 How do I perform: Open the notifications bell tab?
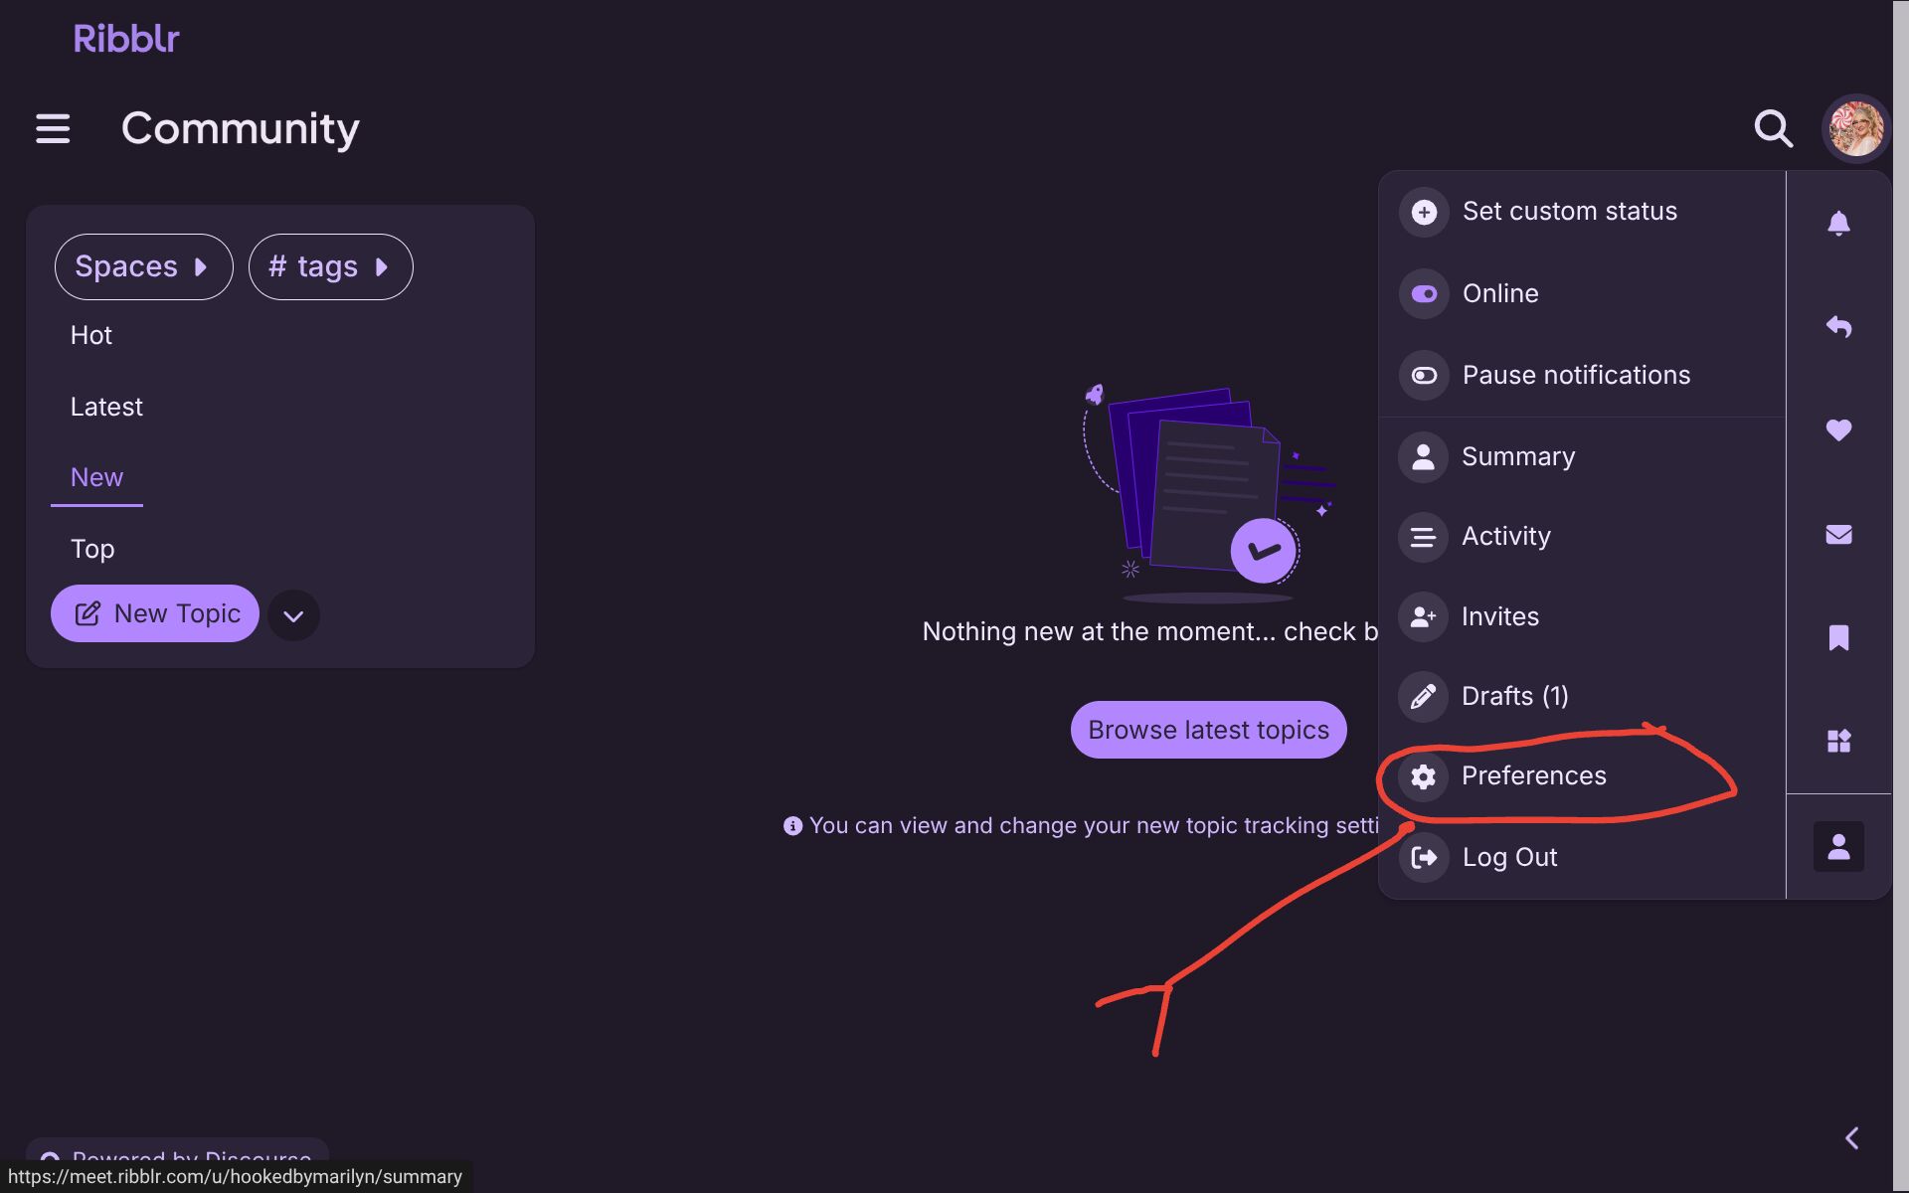coord(1838,223)
